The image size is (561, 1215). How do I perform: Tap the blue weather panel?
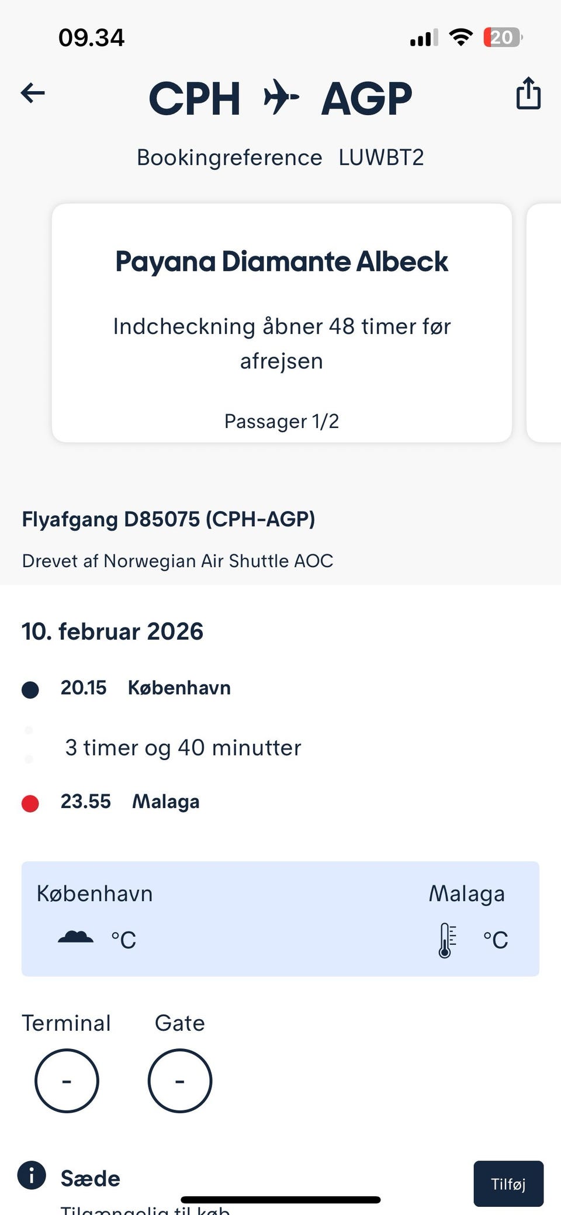click(280, 918)
